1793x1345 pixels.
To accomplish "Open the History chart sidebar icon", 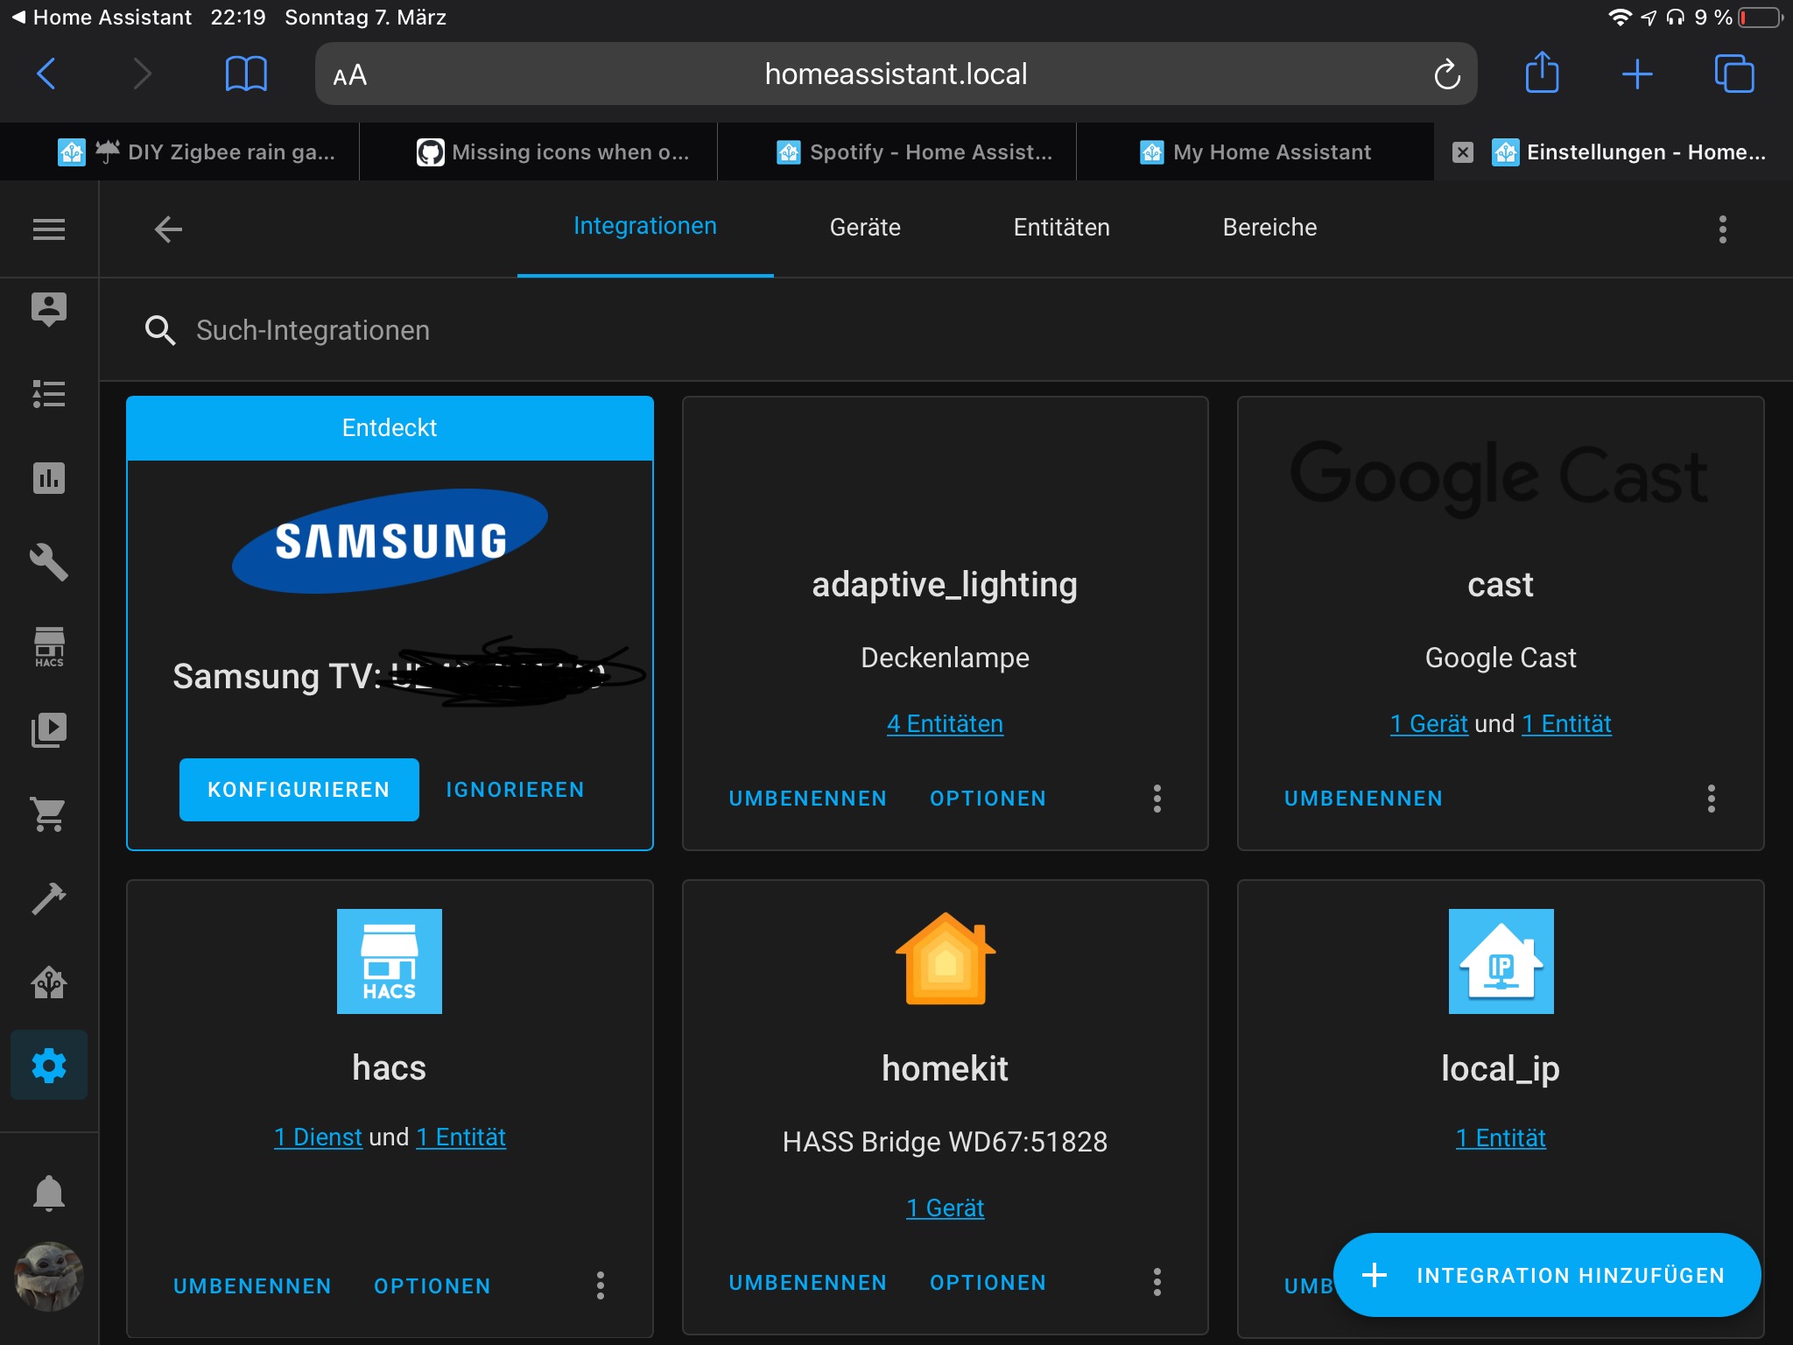I will 49,478.
